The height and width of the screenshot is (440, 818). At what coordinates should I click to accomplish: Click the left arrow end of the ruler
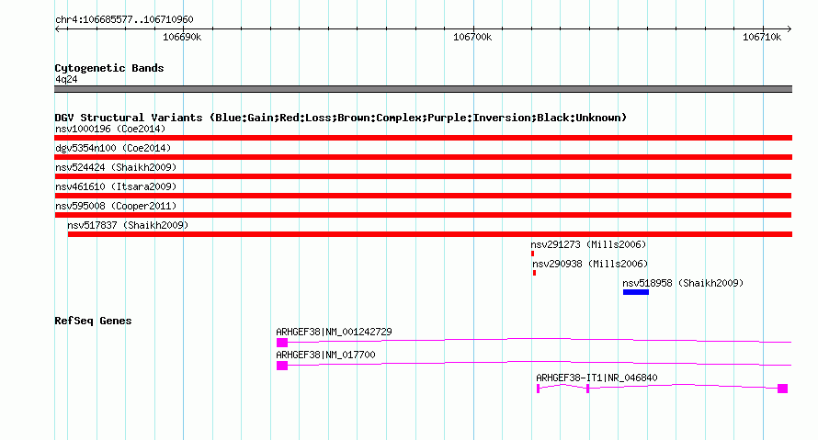click(x=57, y=29)
